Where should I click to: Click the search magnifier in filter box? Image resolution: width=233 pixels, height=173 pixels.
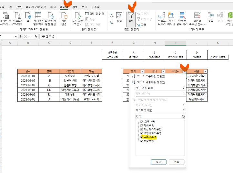(183, 117)
